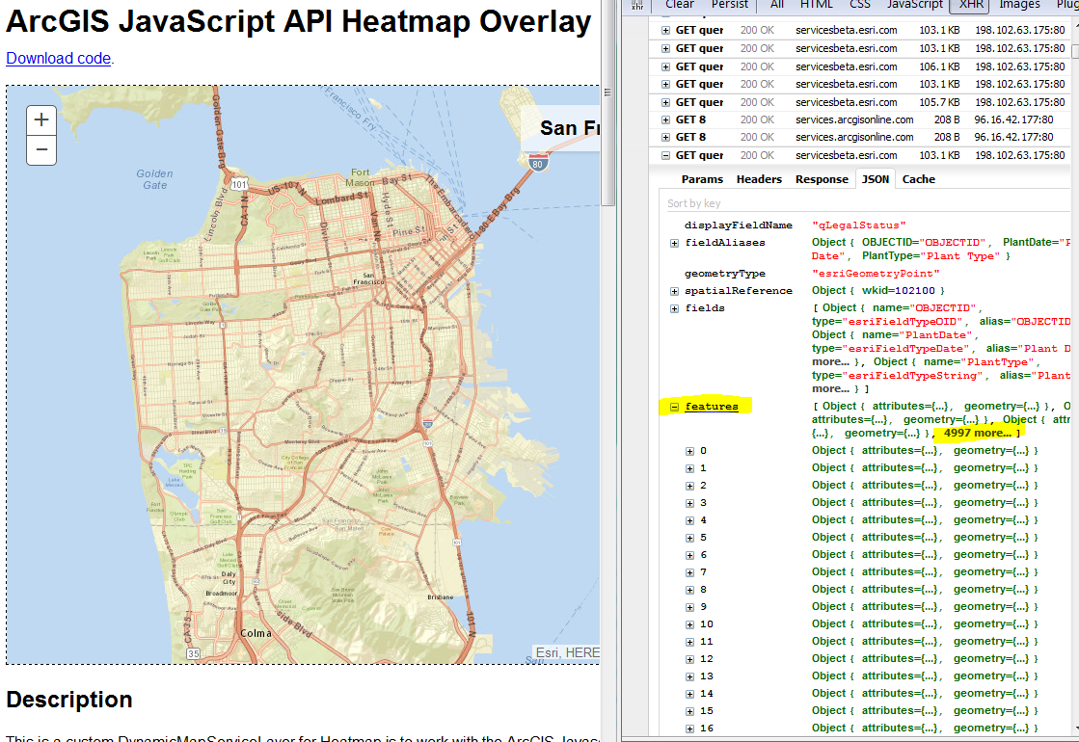
Task: Expand features item 12
Action: coord(689,659)
